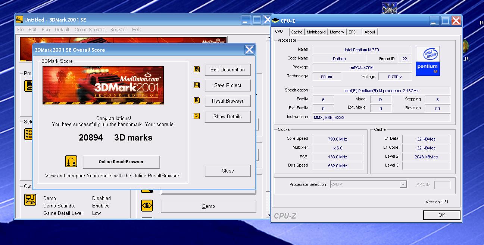Switch to the Mainboard tab in CPU-Z
The height and width of the screenshot is (245, 484).
pyautogui.click(x=316, y=32)
